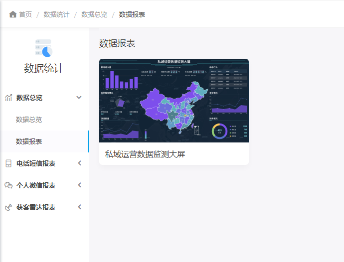Viewport: 344px width, 262px height.
Task: Collapse the 数据总览 menu using its chevron
Action: click(79, 98)
